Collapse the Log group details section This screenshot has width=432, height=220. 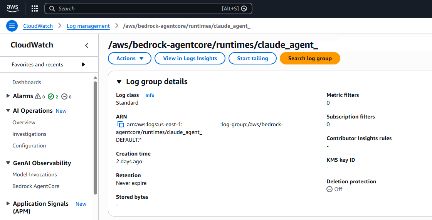click(119, 82)
